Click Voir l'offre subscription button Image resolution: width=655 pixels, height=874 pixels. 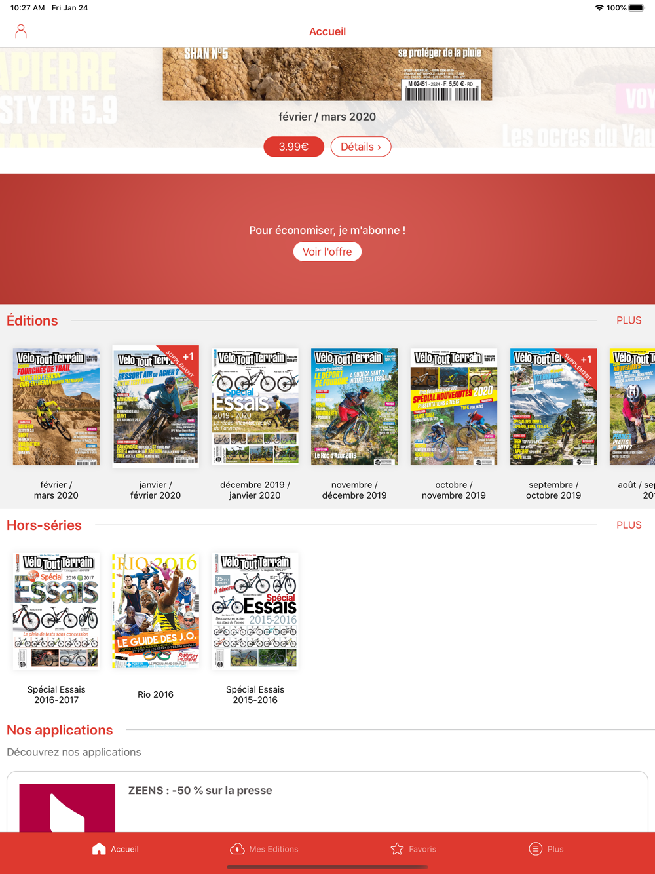[x=327, y=252]
